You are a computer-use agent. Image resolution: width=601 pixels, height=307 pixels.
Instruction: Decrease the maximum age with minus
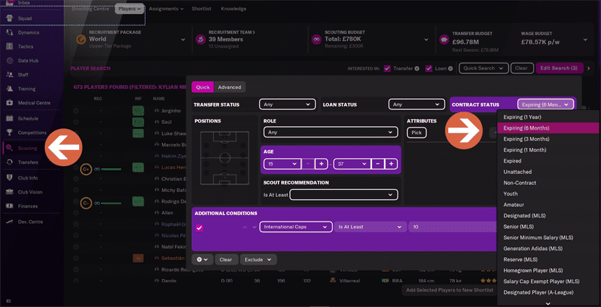pyautogui.click(x=378, y=164)
